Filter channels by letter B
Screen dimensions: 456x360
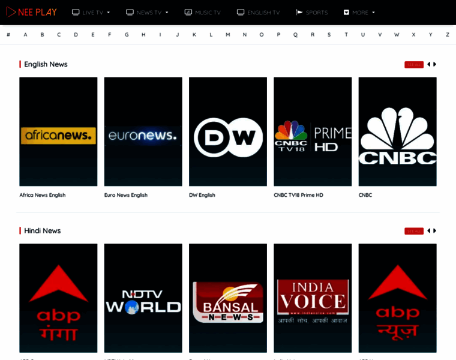42,35
